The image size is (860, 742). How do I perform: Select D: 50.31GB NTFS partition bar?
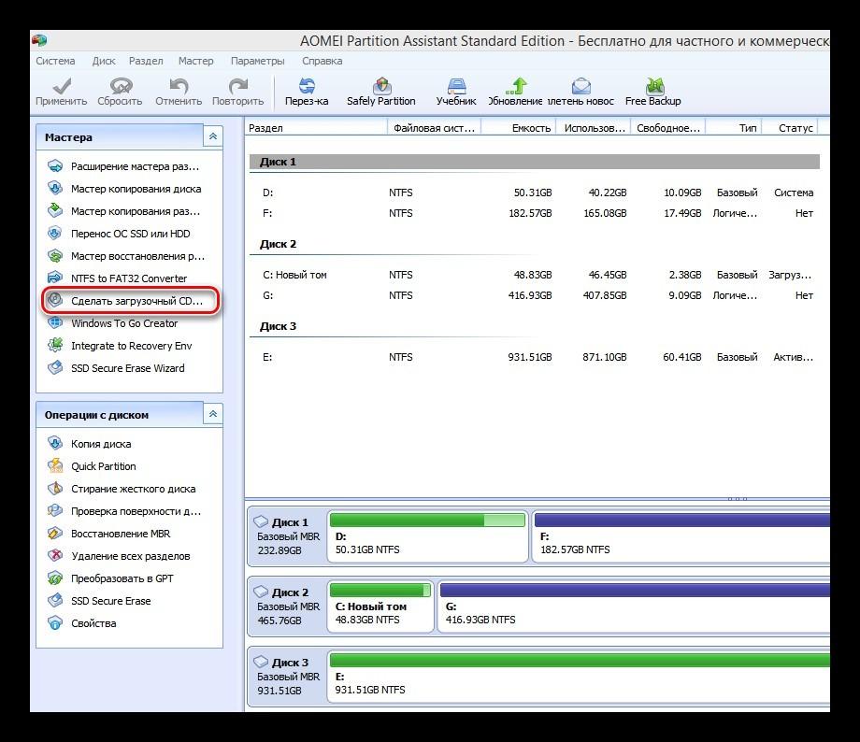[428, 536]
